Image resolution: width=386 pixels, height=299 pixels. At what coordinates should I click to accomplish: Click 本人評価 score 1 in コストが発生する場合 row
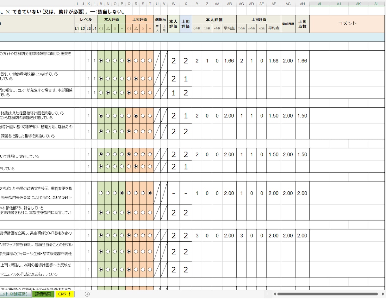pyautogui.click(x=174, y=93)
